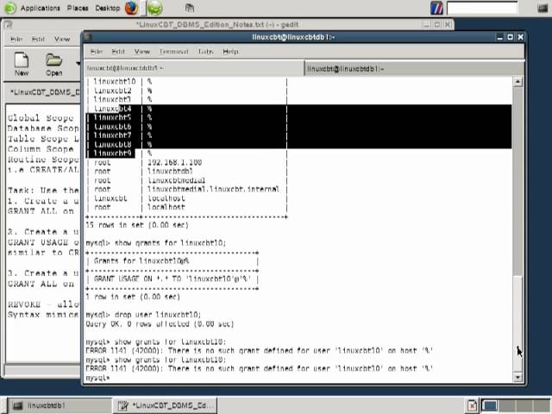Click the 'linuxcbtmedia1.linuxcbt.internal' host entry
552x414 pixels.
(x=213, y=190)
